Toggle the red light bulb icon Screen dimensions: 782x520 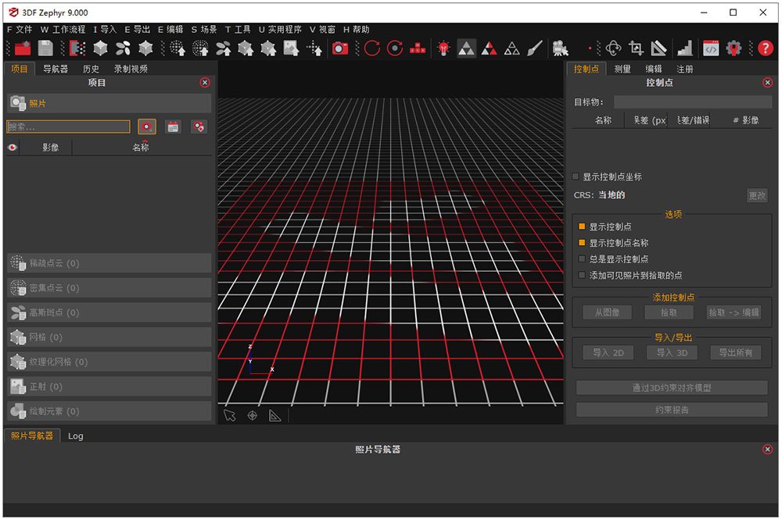coord(443,48)
